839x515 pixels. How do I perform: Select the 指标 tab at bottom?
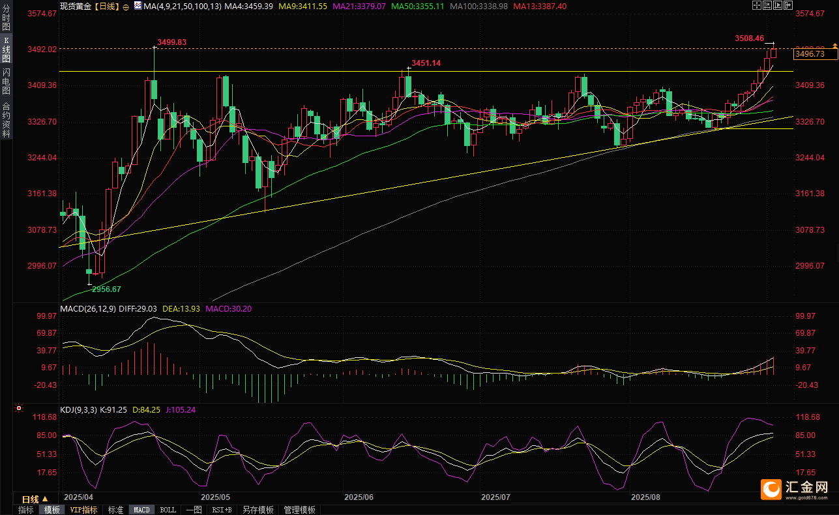[x=26, y=510]
